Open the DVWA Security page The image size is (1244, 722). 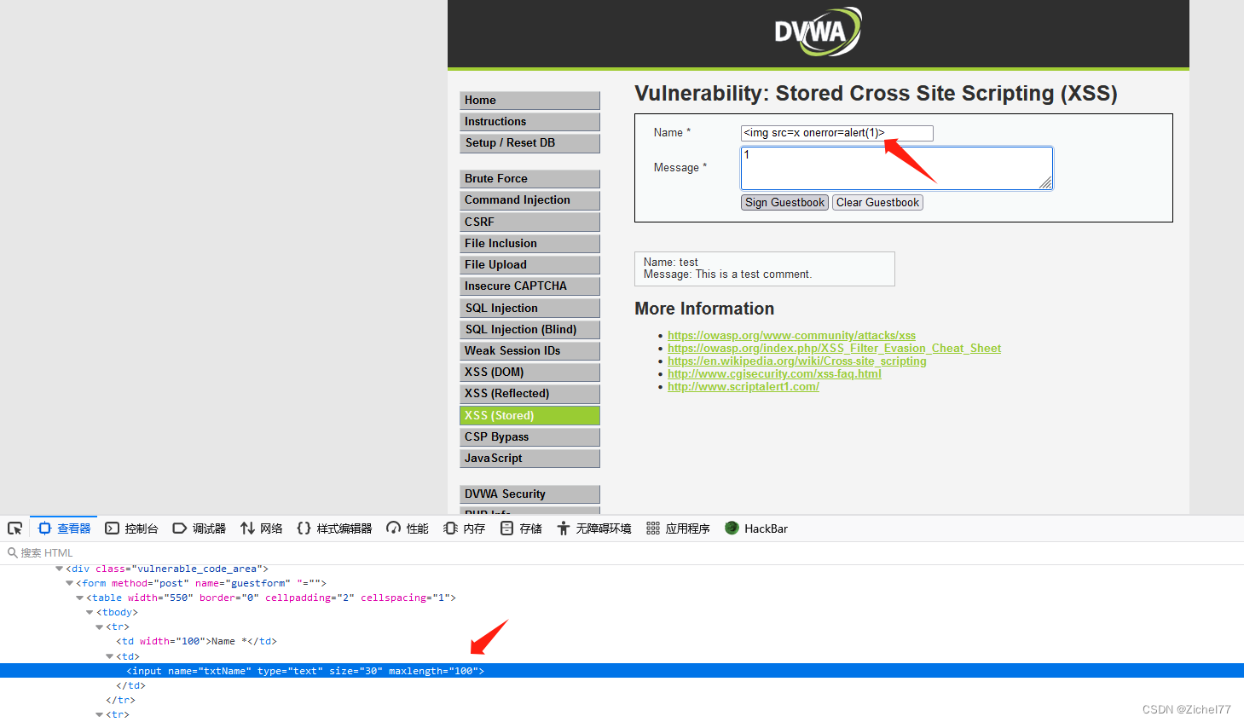(x=529, y=494)
